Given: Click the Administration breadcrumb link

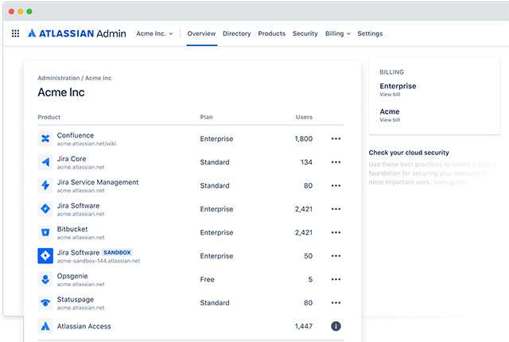Looking at the screenshot, I should [x=59, y=78].
